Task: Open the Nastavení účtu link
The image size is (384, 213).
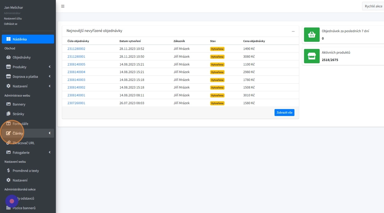Action: (13, 19)
